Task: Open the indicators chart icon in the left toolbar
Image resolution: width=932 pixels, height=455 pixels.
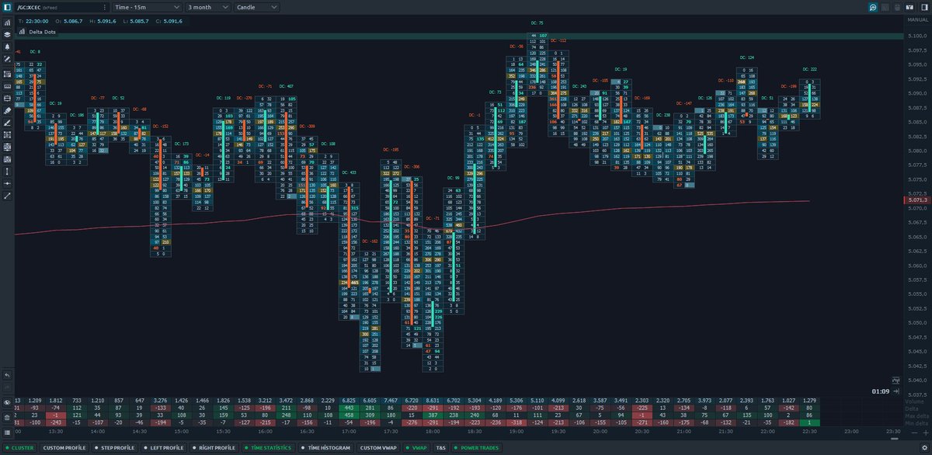Action: (x=7, y=22)
